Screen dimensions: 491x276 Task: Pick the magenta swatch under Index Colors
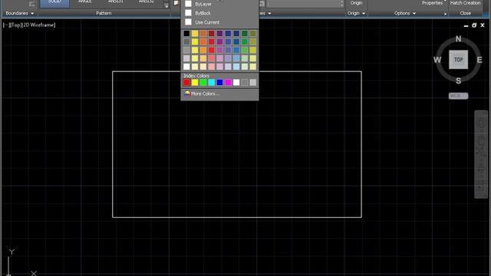click(228, 82)
